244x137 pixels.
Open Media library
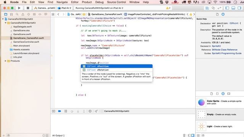pos(229,94)
